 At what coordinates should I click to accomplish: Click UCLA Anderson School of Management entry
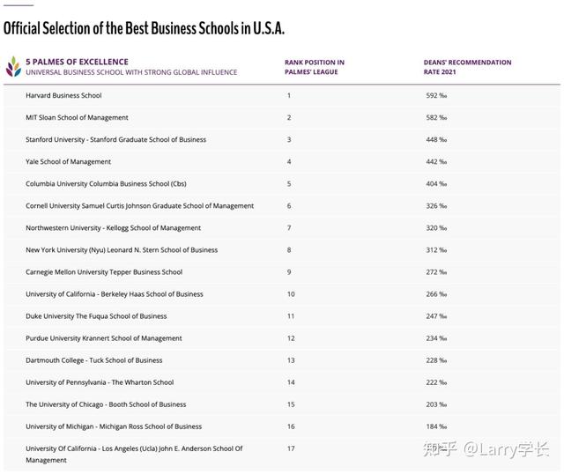pos(134,455)
